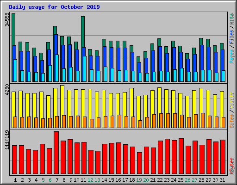Click the red KBytes legend label
This screenshot has width=237, height=185.
[x=232, y=166]
